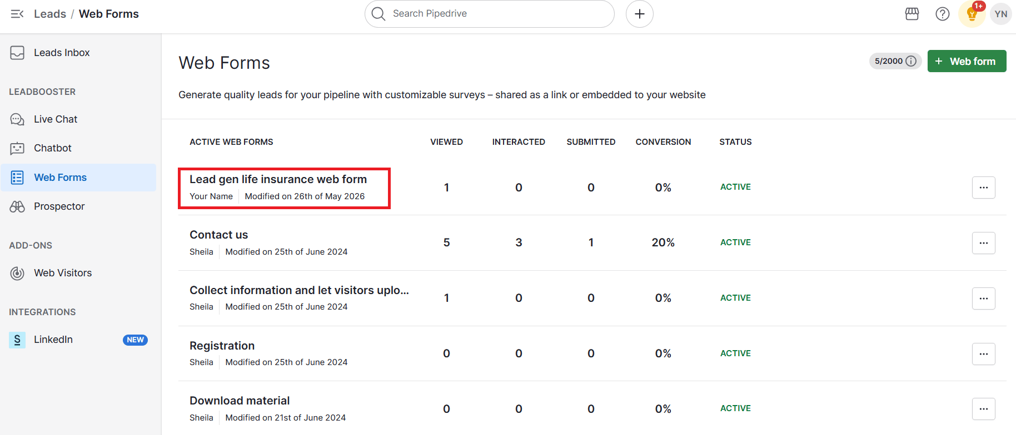Open the Contact us web form

tap(218, 235)
